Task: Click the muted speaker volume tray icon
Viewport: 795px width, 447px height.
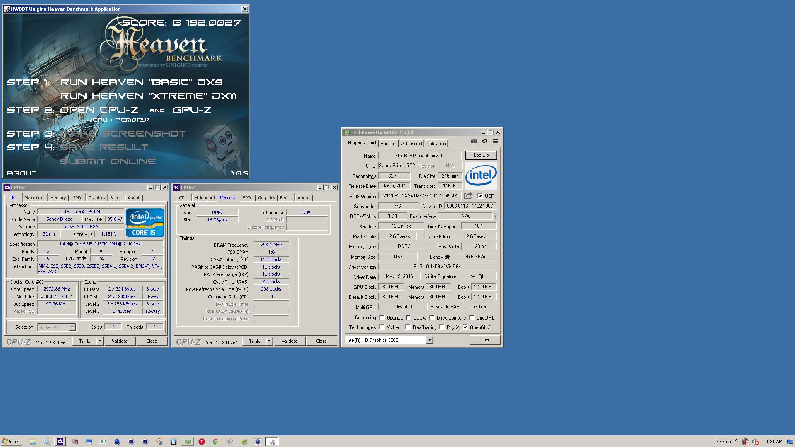Action: pyautogui.click(x=756, y=442)
